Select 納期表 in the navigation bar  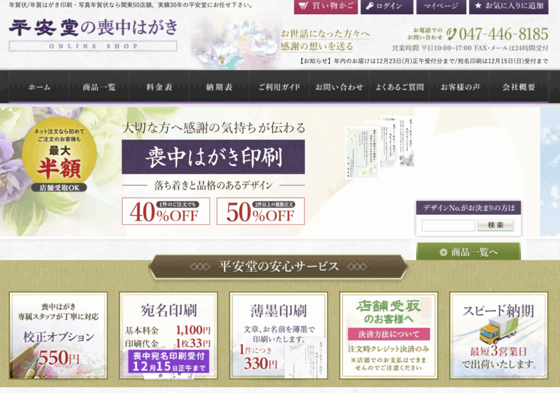click(219, 87)
